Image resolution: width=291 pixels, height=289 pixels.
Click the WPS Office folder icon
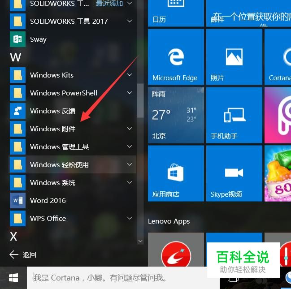[x=17, y=219]
